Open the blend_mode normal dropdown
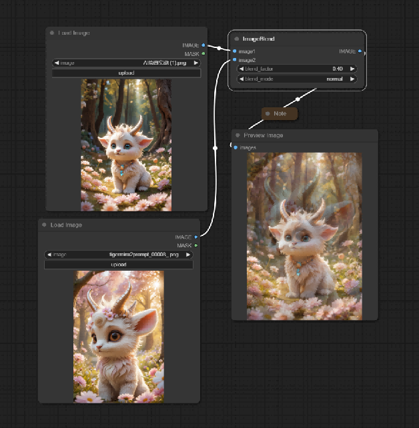This screenshot has height=428, width=419. [x=297, y=79]
